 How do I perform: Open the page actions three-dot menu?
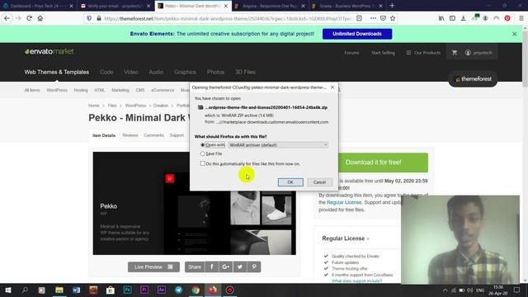(373, 18)
